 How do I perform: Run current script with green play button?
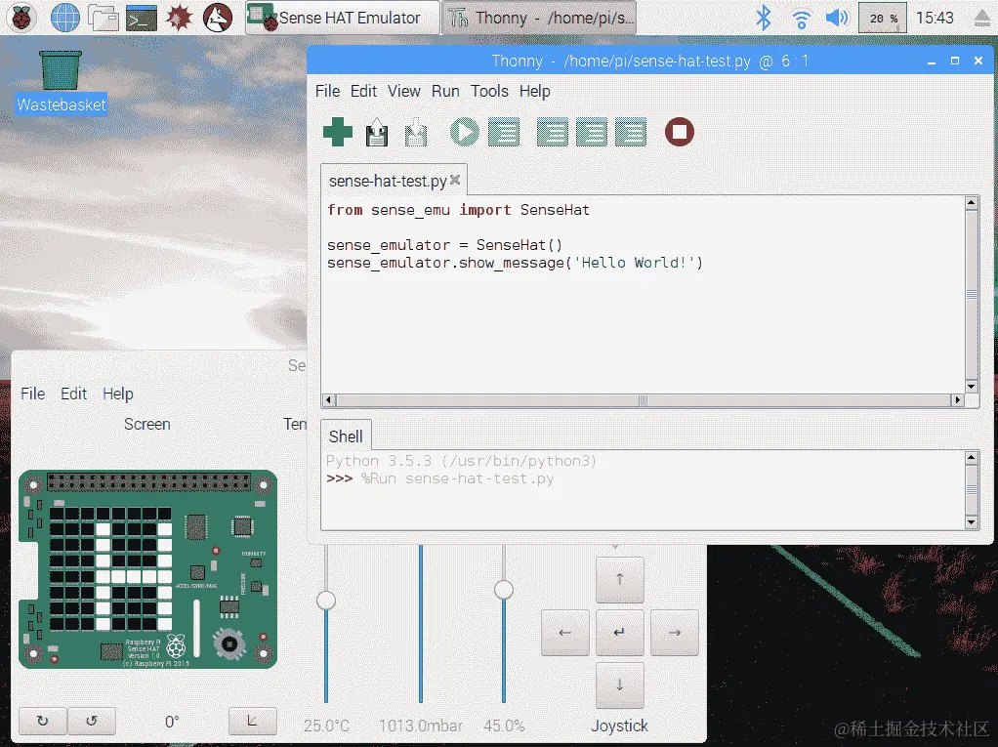click(x=465, y=133)
